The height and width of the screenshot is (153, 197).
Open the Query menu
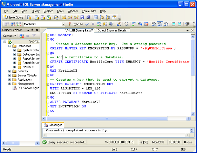[35, 11]
